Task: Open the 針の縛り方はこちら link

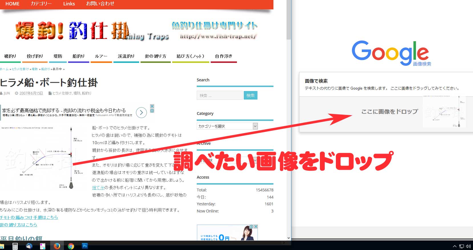Action: click(19, 225)
